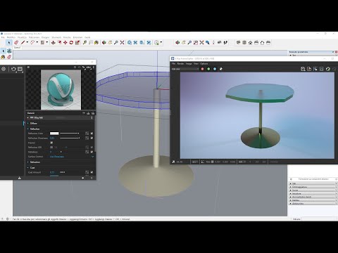338x253 pixels.
Task: Click the region render icon in frame buffer
Action: [x=322, y=69]
